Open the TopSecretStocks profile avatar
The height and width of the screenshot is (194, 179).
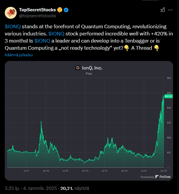tap(11, 13)
